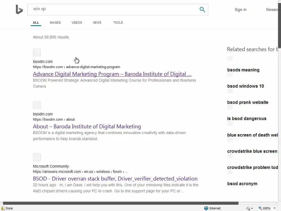Click the protected mode lock icon

click(x=248, y=208)
